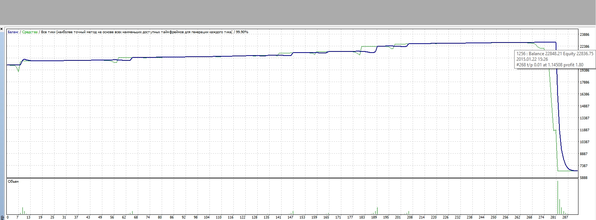
Task: Click the 17886 value on the price axis
Action: point(584,82)
